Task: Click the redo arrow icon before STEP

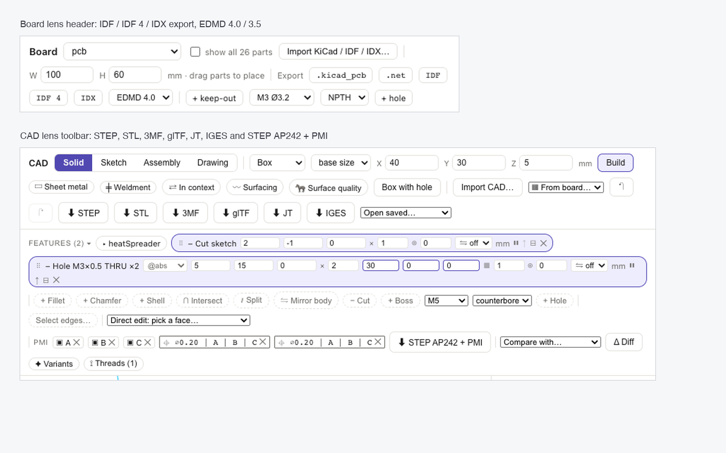Action: coord(41,212)
